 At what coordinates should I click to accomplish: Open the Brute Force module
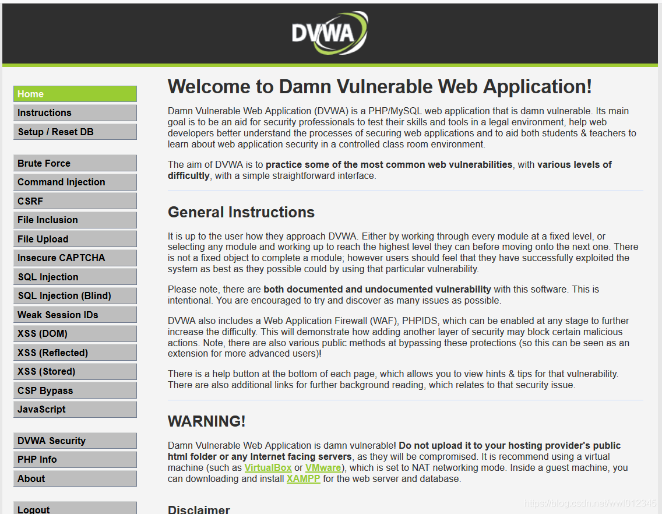[75, 163]
